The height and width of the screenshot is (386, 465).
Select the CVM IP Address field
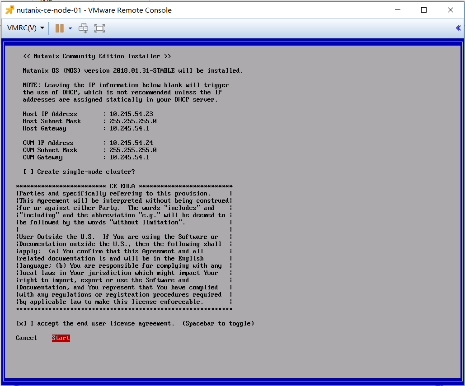tap(132, 143)
